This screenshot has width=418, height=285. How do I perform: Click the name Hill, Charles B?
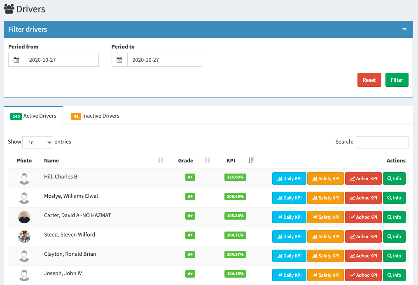click(61, 177)
